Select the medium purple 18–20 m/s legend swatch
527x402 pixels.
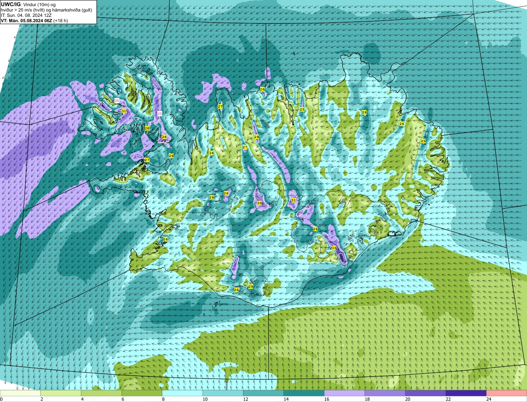tap(385, 393)
